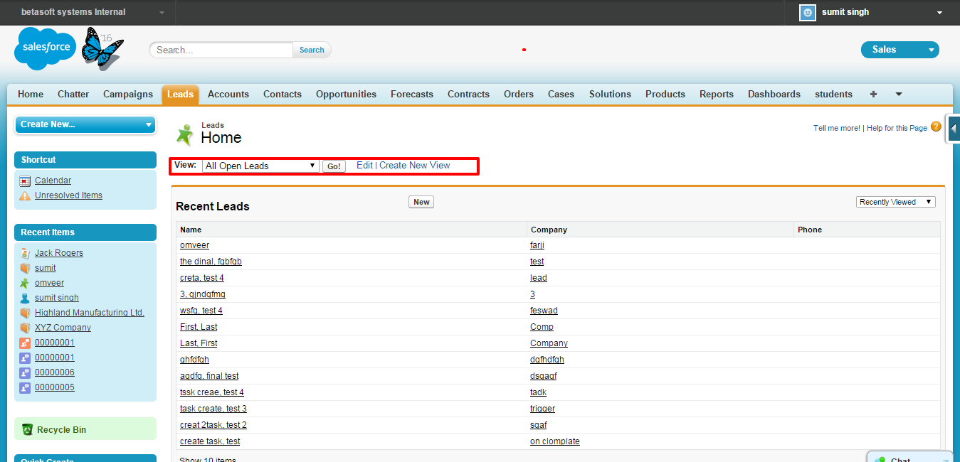
Task: Open the View selector showing All Open Leads
Action: [x=260, y=166]
